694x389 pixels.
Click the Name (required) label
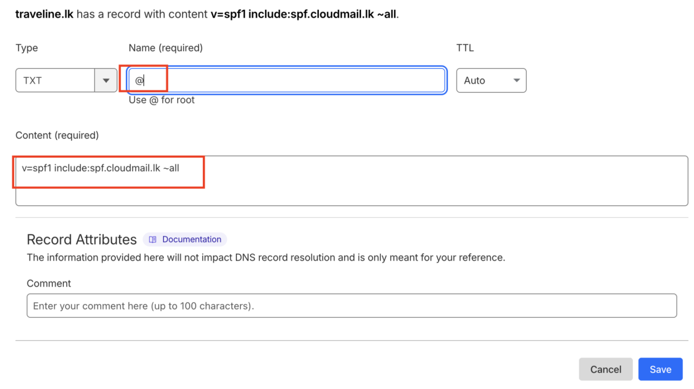[x=165, y=48]
